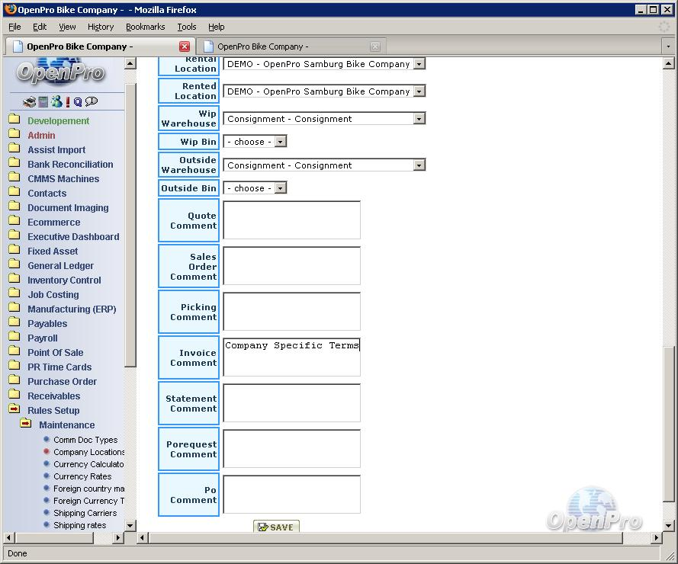Click the messenger people icon

coord(56,101)
